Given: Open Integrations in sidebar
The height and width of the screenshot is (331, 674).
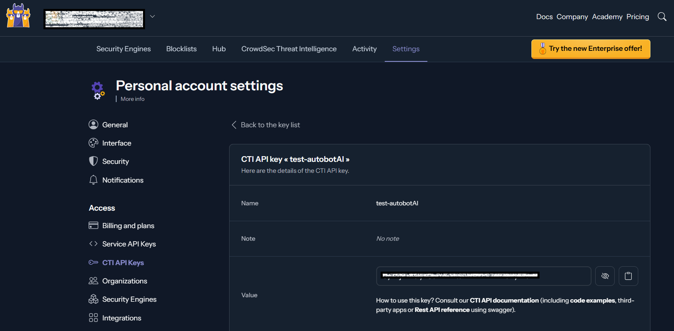Looking at the screenshot, I should [122, 318].
